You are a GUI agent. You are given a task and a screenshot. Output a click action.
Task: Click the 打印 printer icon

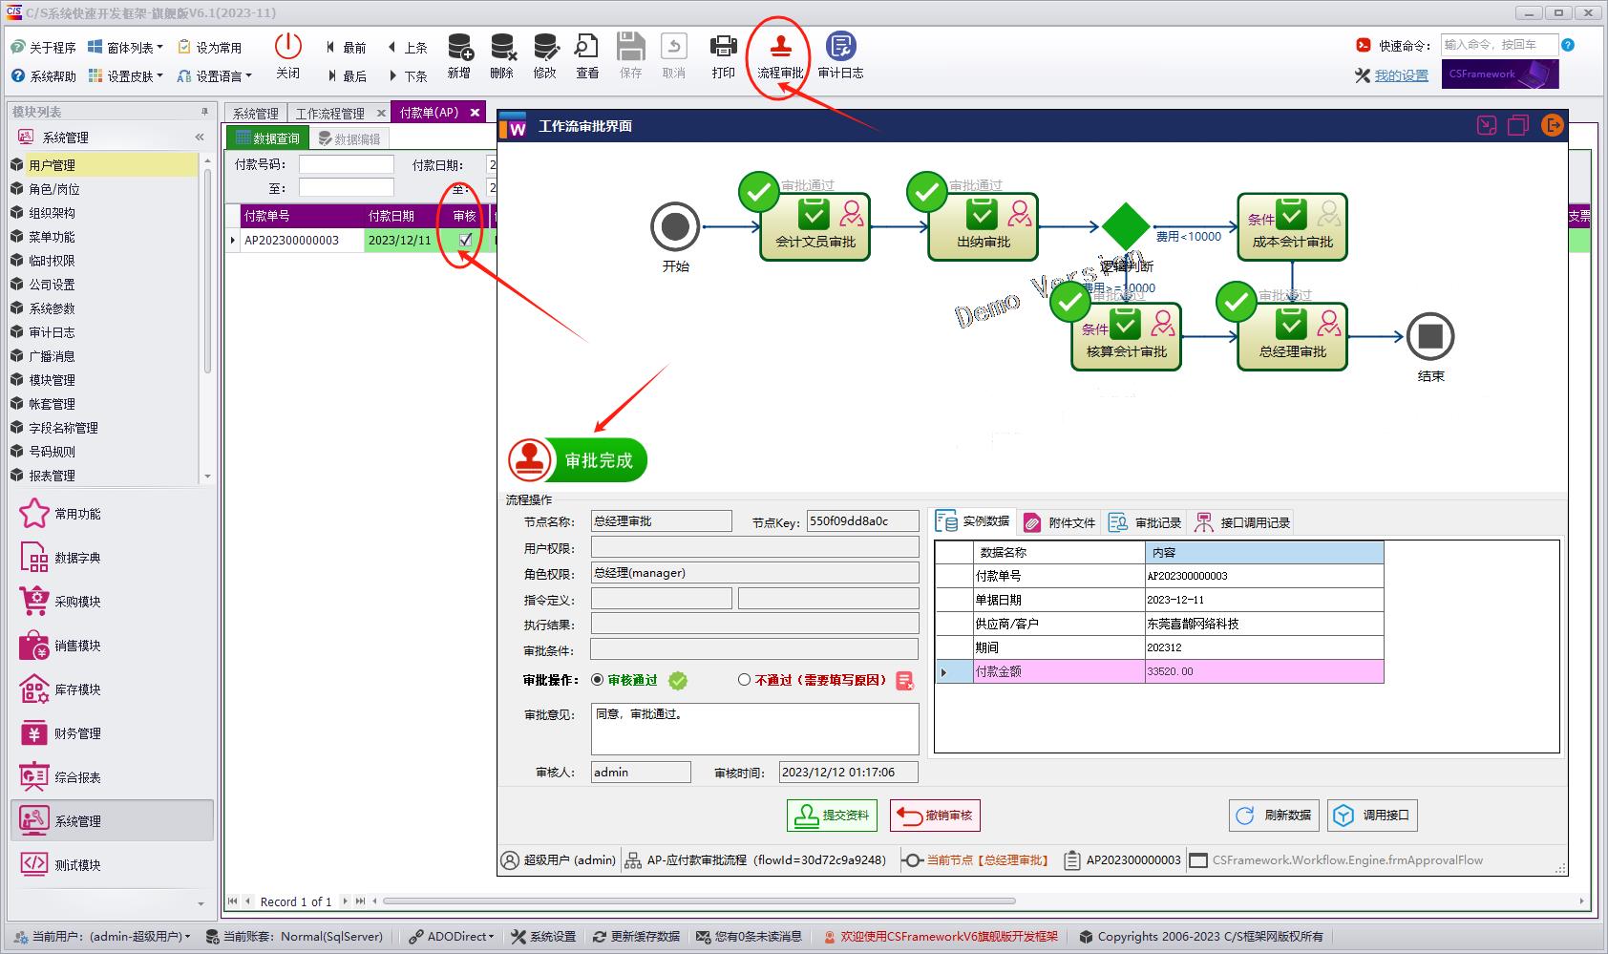(723, 47)
